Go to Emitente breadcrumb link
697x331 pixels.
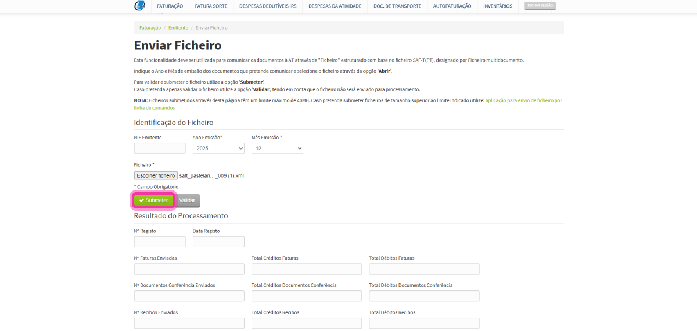(178, 28)
